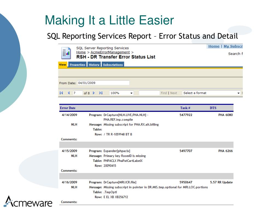Click the Missing subscript for PHA.RX.alt.billing message
The width and height of the screenshot is (280, 210).
(x=131, y=124)
